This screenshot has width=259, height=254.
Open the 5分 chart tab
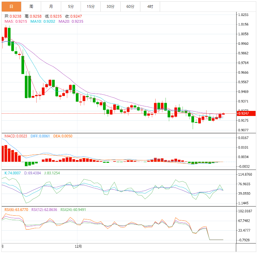point(71,6)
